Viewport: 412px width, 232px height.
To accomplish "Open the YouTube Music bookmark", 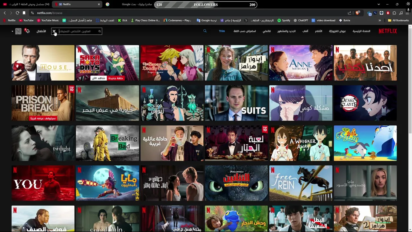I will (48, 20).
